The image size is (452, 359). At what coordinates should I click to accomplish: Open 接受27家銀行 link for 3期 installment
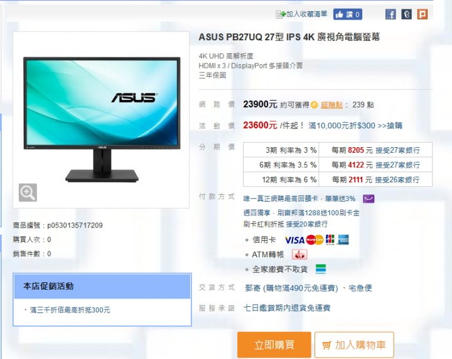pyautogui.click(x=397, y=150)
